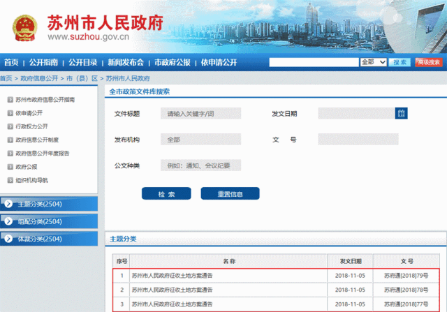
Task: Click icon next to 政府公报 sidebar item
Action: tap(9, 167)
